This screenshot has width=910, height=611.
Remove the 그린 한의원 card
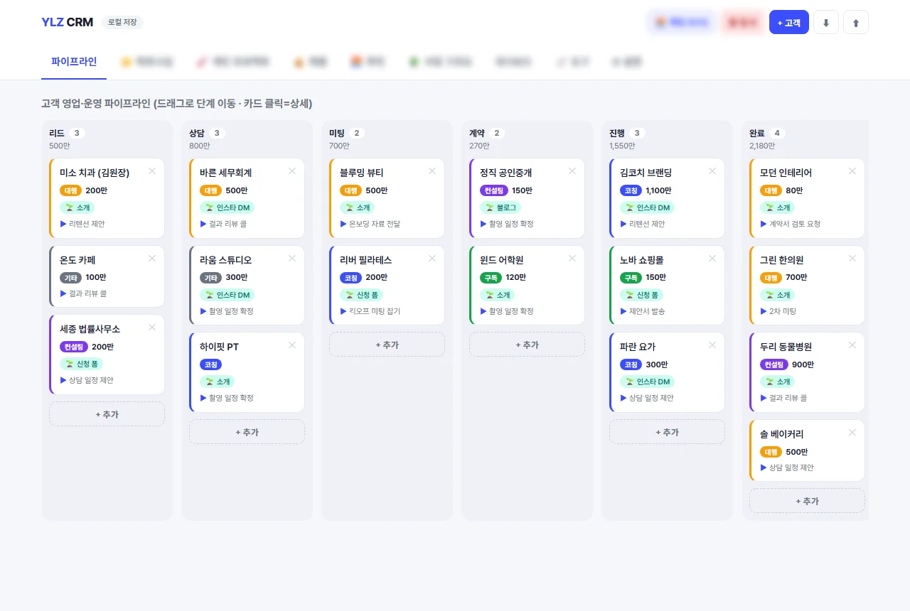(x=852, y=259)
